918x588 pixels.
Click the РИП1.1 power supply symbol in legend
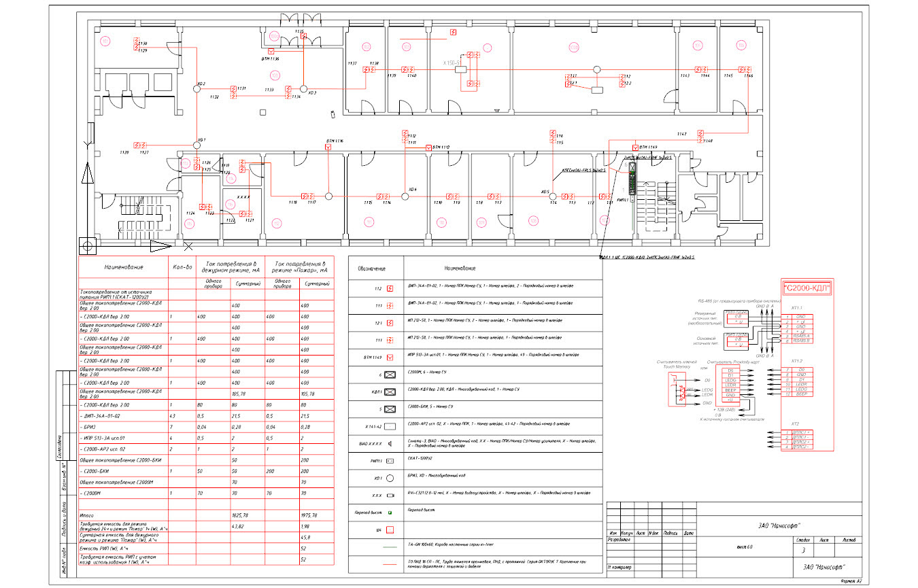[390, 461]
